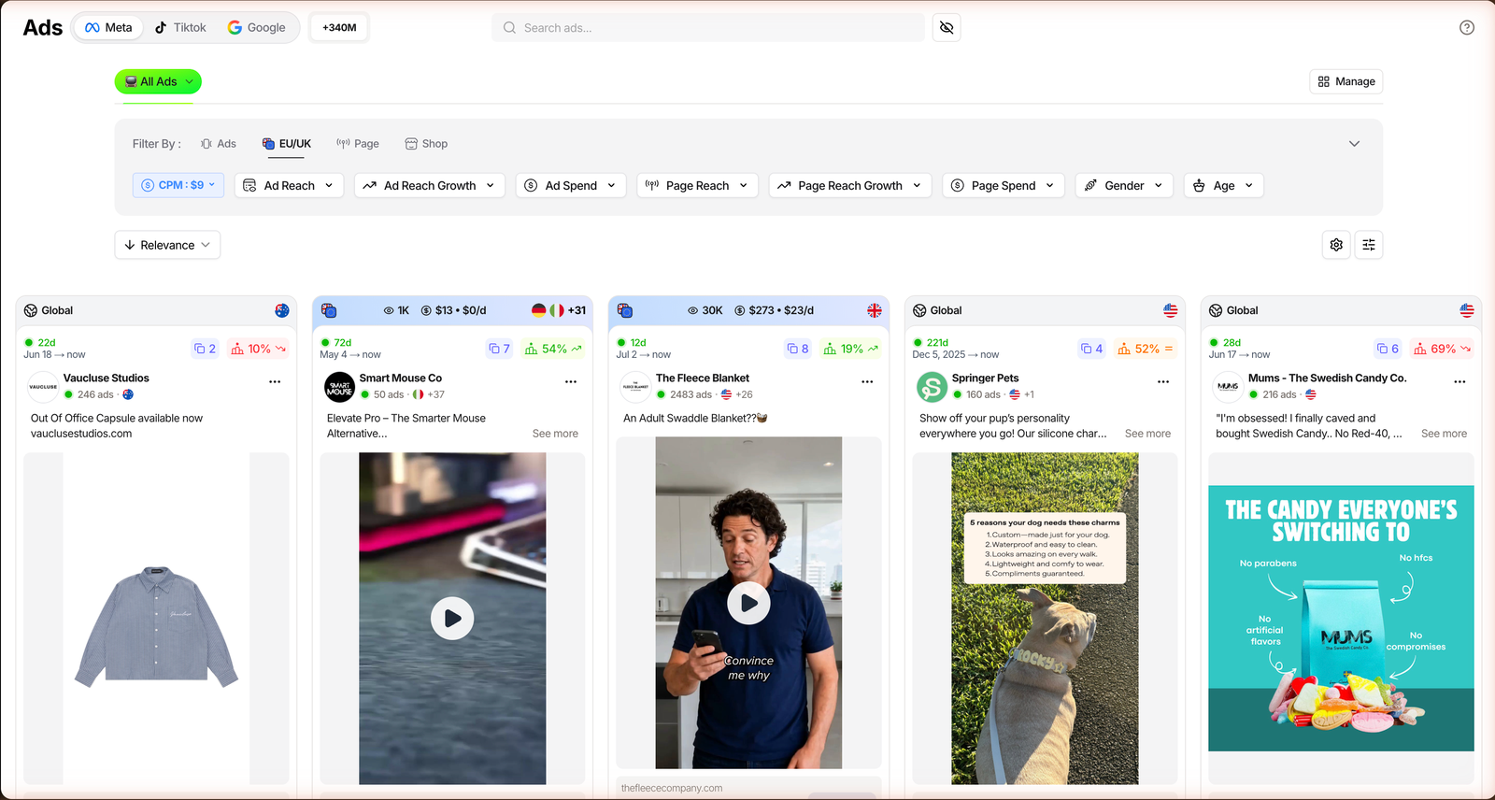Open the Ad Reach filter dropdown

289,185
